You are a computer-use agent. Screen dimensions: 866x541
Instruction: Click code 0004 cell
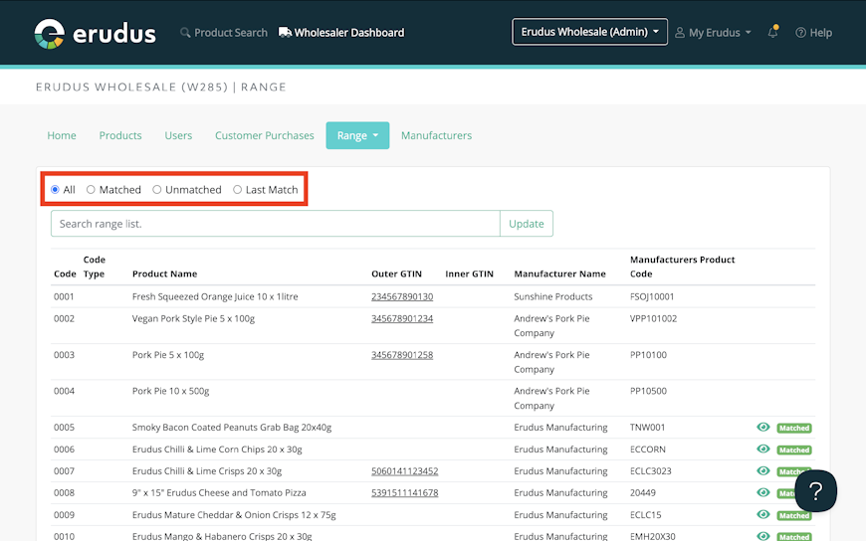click(x=64, y=391)
